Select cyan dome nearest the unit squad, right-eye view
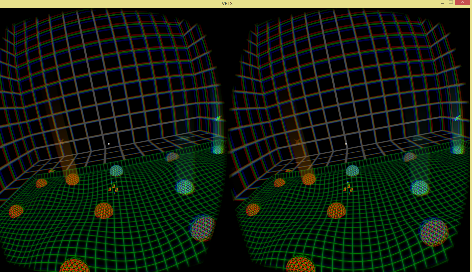 (x=353, y=171)
